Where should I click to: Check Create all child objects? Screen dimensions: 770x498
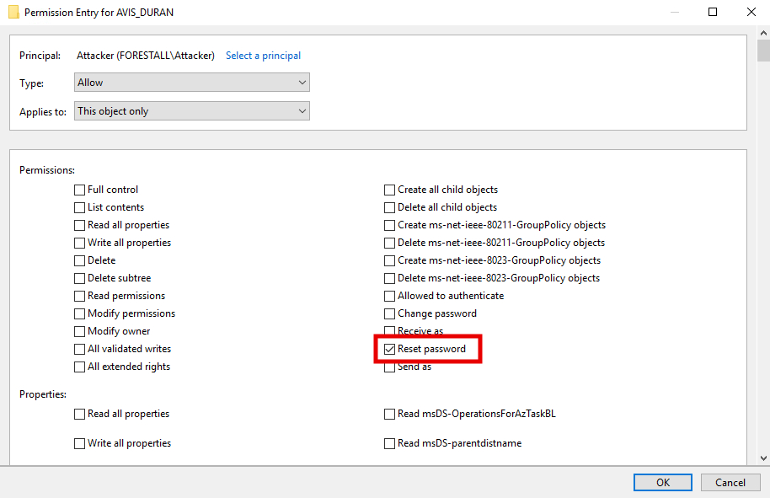click(390, 190)
